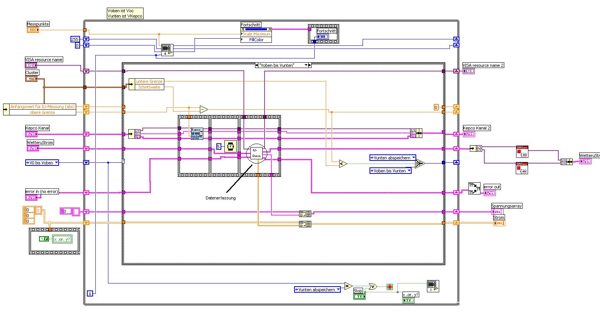Image resolution: width=600 pixels, height=316 pixels.
Task: Select the Build Array node on the pink wire
Action: (x=305, y=214)
